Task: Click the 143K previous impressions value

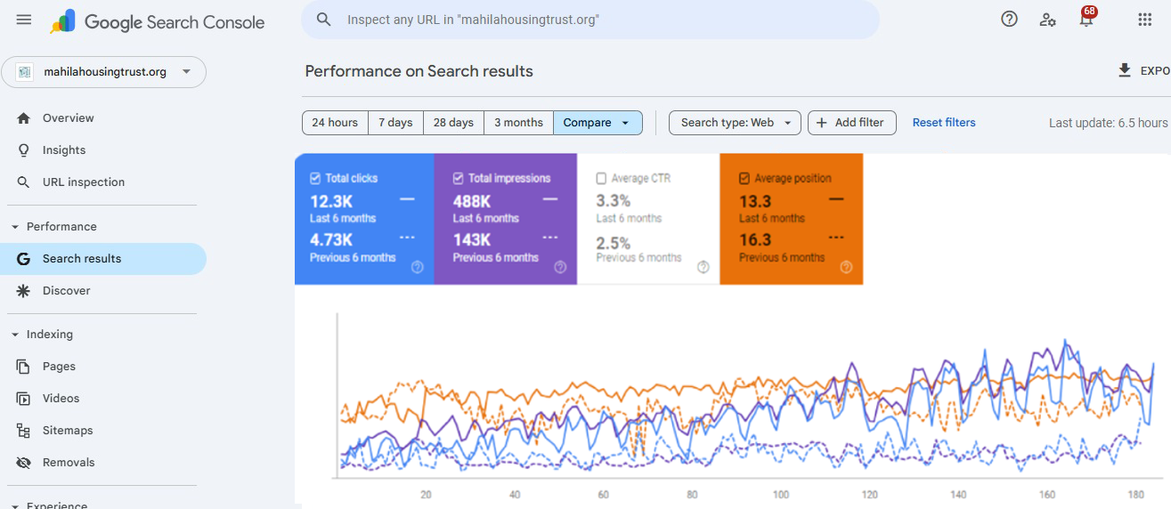Action: click(x=472, y=240)
